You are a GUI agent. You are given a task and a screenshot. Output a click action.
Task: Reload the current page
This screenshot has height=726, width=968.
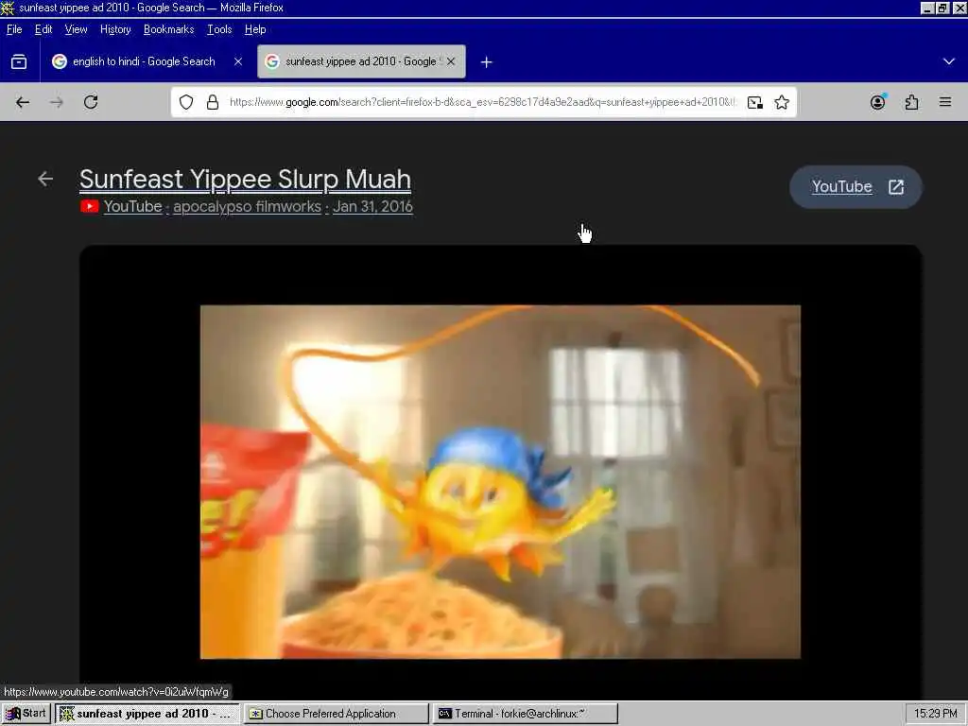click(x=91, y=102)
